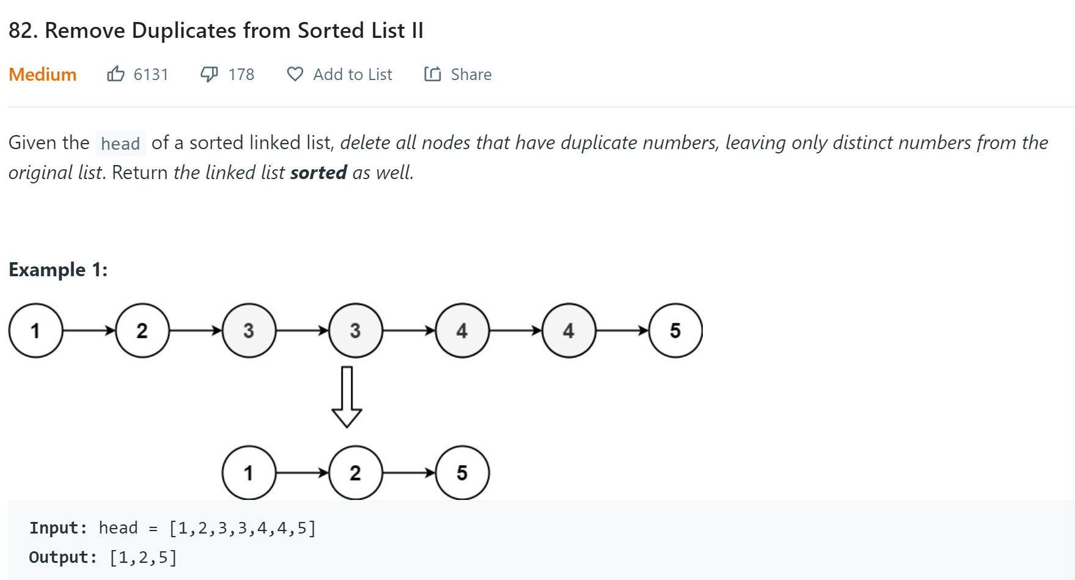Select node 5 in the input linked list

(675, 331)
